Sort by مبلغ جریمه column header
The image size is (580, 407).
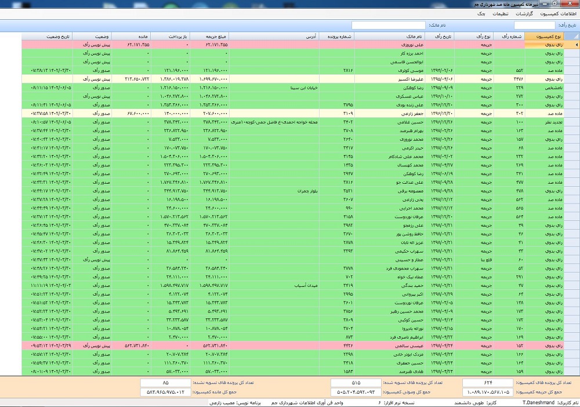[x=209, y=36]
